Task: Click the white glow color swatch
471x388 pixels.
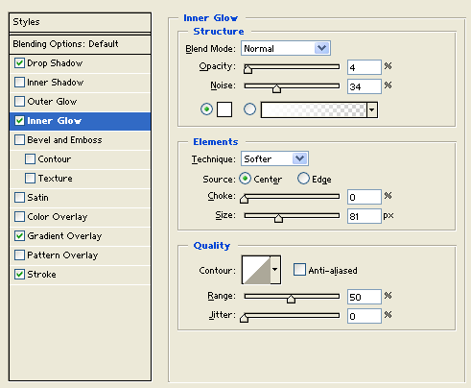Action: 224,109
